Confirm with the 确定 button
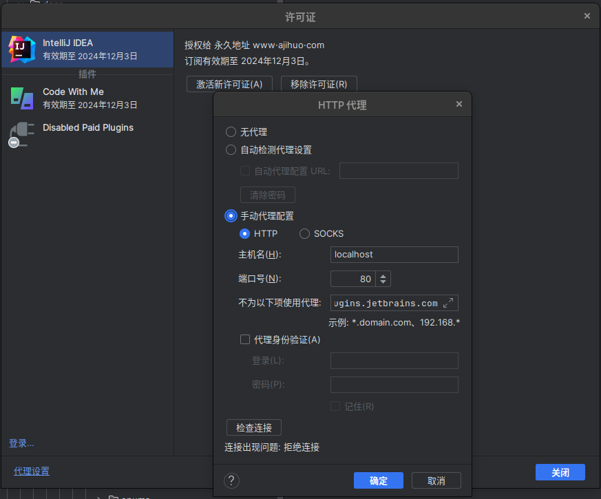 click(x=378, y=480)
